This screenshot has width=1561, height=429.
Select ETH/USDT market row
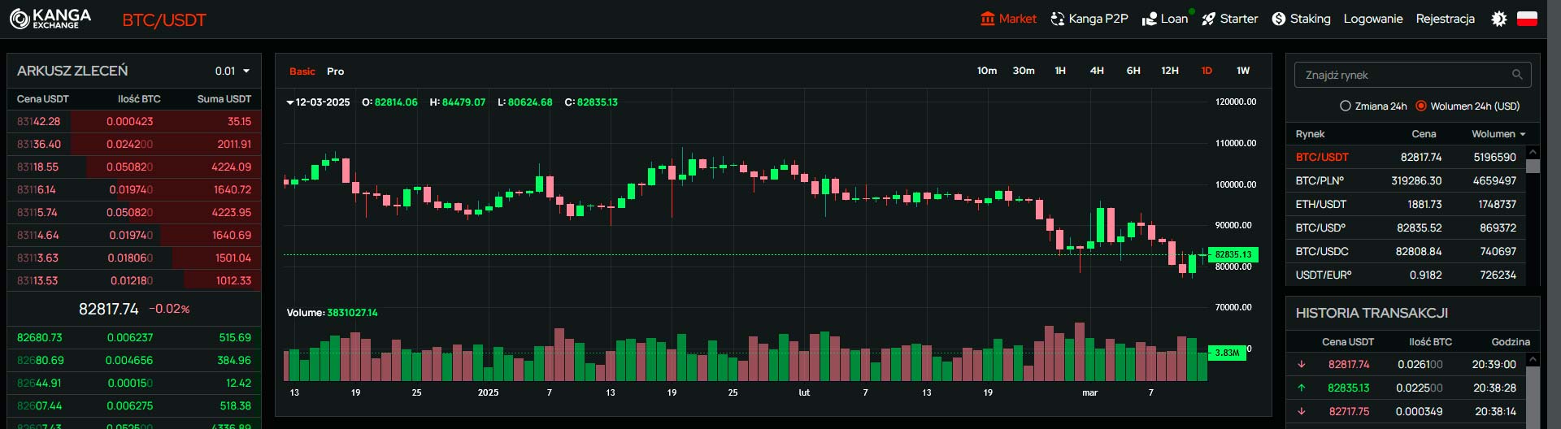point(1406,204)
